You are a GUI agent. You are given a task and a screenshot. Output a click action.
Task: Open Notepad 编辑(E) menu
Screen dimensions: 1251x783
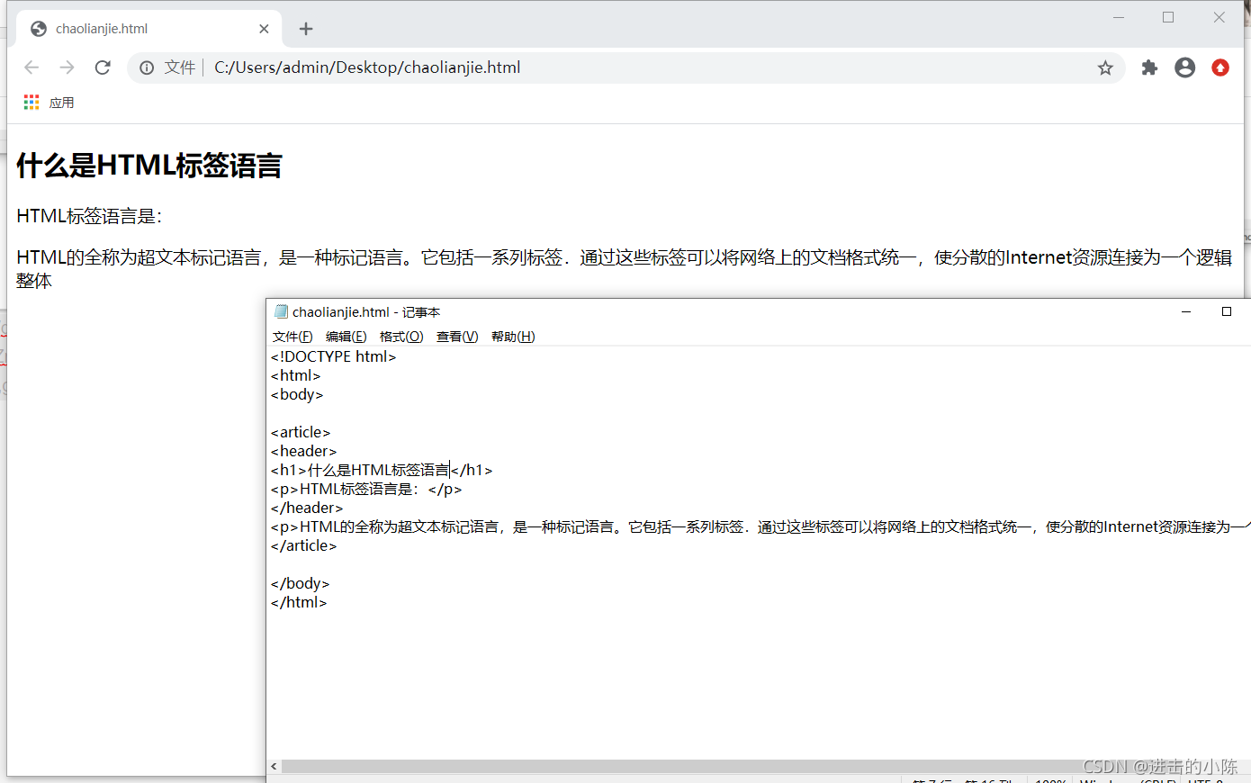346,337
